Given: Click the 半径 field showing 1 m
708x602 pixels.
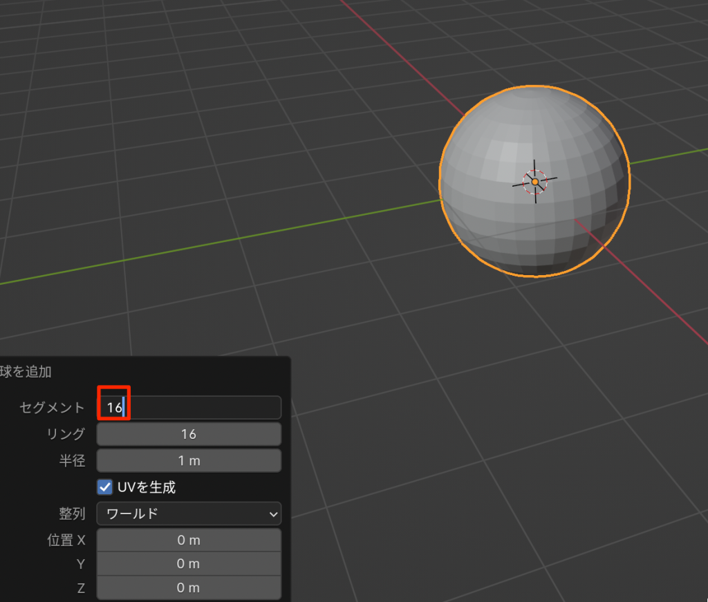Looking at the screenshot, I should click(188, 460).
